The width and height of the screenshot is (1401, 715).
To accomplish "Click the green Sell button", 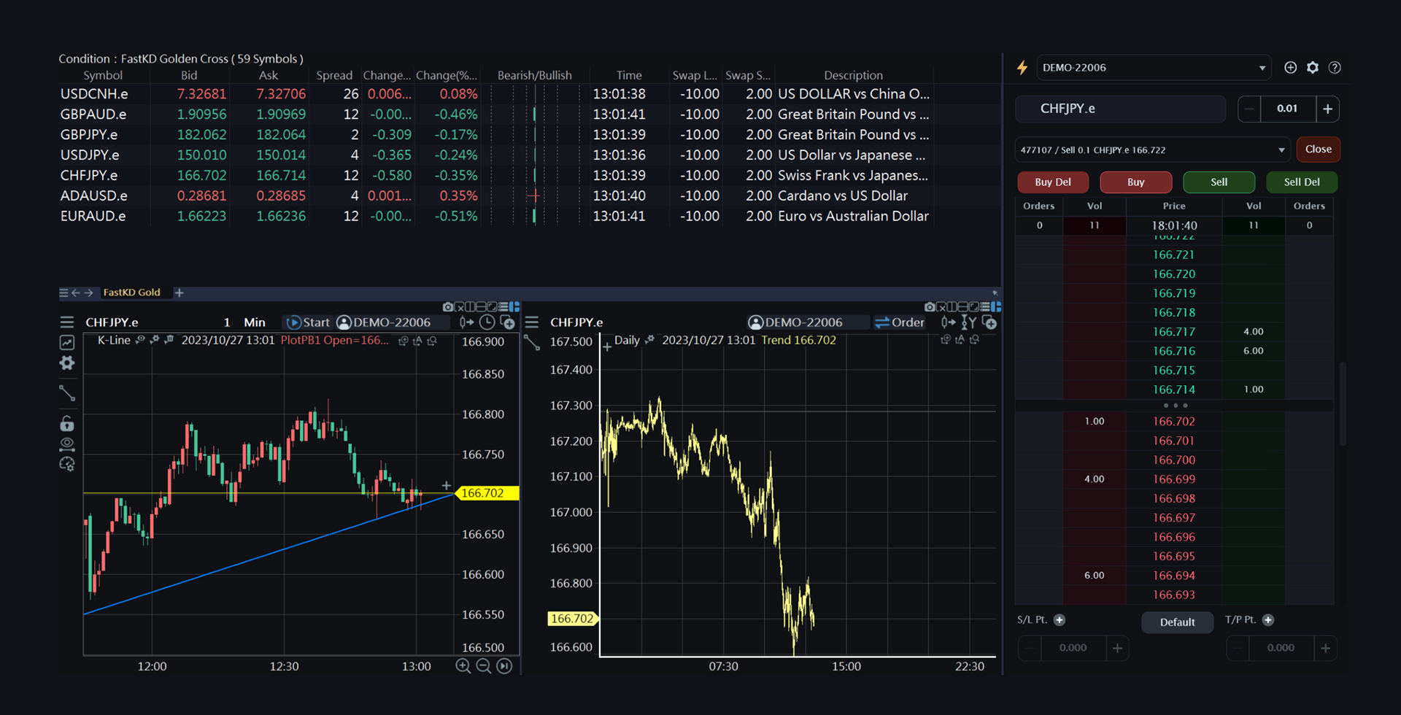I will tap(1219, 182).
